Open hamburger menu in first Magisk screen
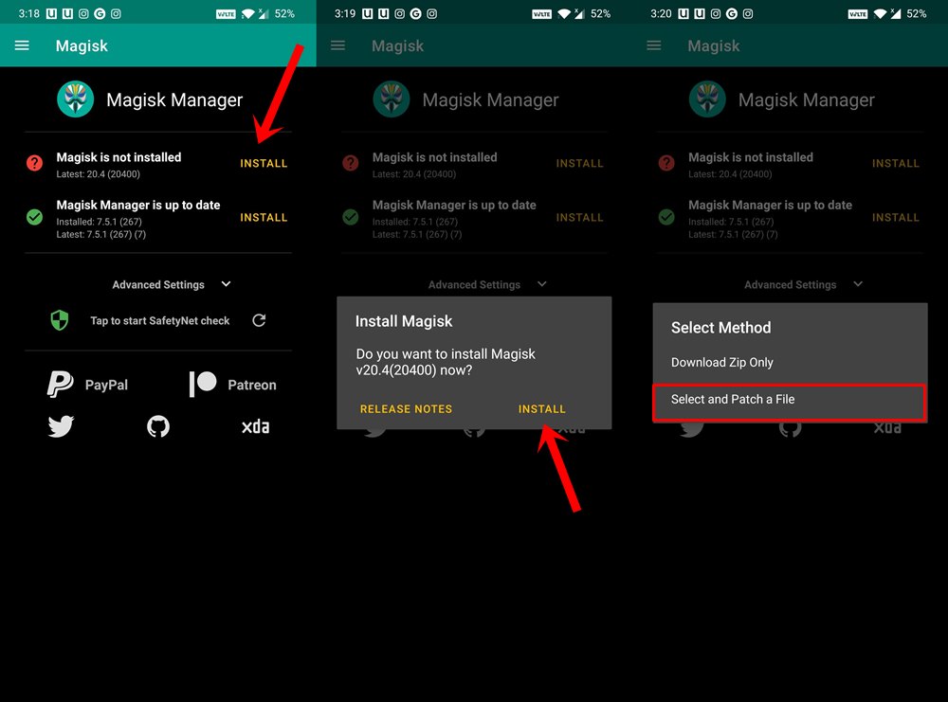Image resolution: width=948 pixels, height=702 pixels. (x=22, y=45)
